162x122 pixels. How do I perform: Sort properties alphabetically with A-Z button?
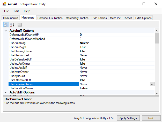tap(12, 25)
